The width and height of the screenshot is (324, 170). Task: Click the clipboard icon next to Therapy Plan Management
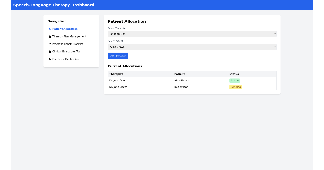(x=50, y=36)
